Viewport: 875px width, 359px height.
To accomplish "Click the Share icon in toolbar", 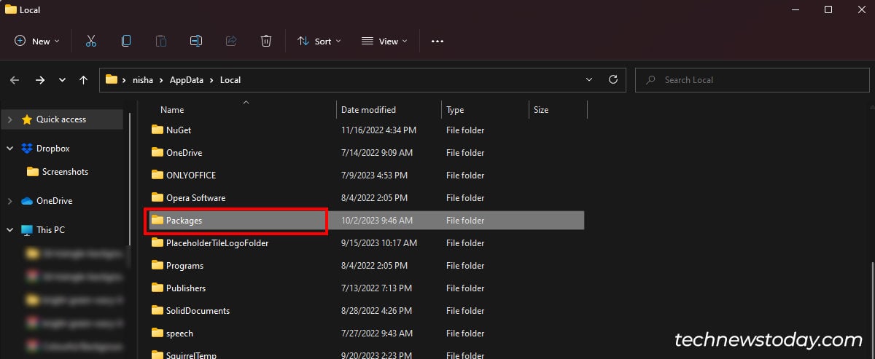I will tap(231, 41).
